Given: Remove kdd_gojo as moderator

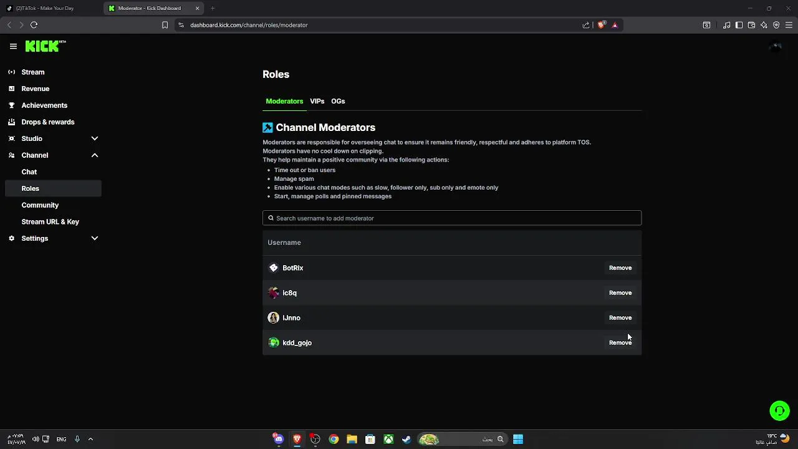Looking at the screenshot, I should point(620,342).
